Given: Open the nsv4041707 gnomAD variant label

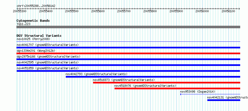Looking at the screenshot, I should coord(48,45).
